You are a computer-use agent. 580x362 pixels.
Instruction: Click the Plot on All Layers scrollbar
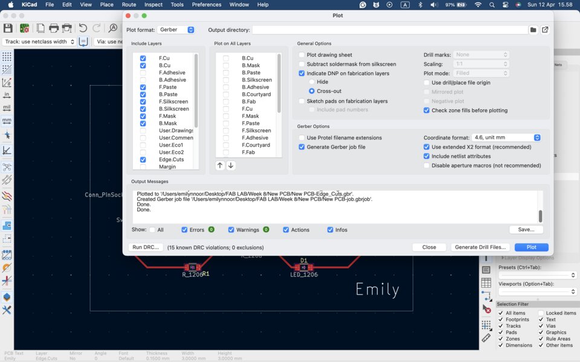pos(279,83)
